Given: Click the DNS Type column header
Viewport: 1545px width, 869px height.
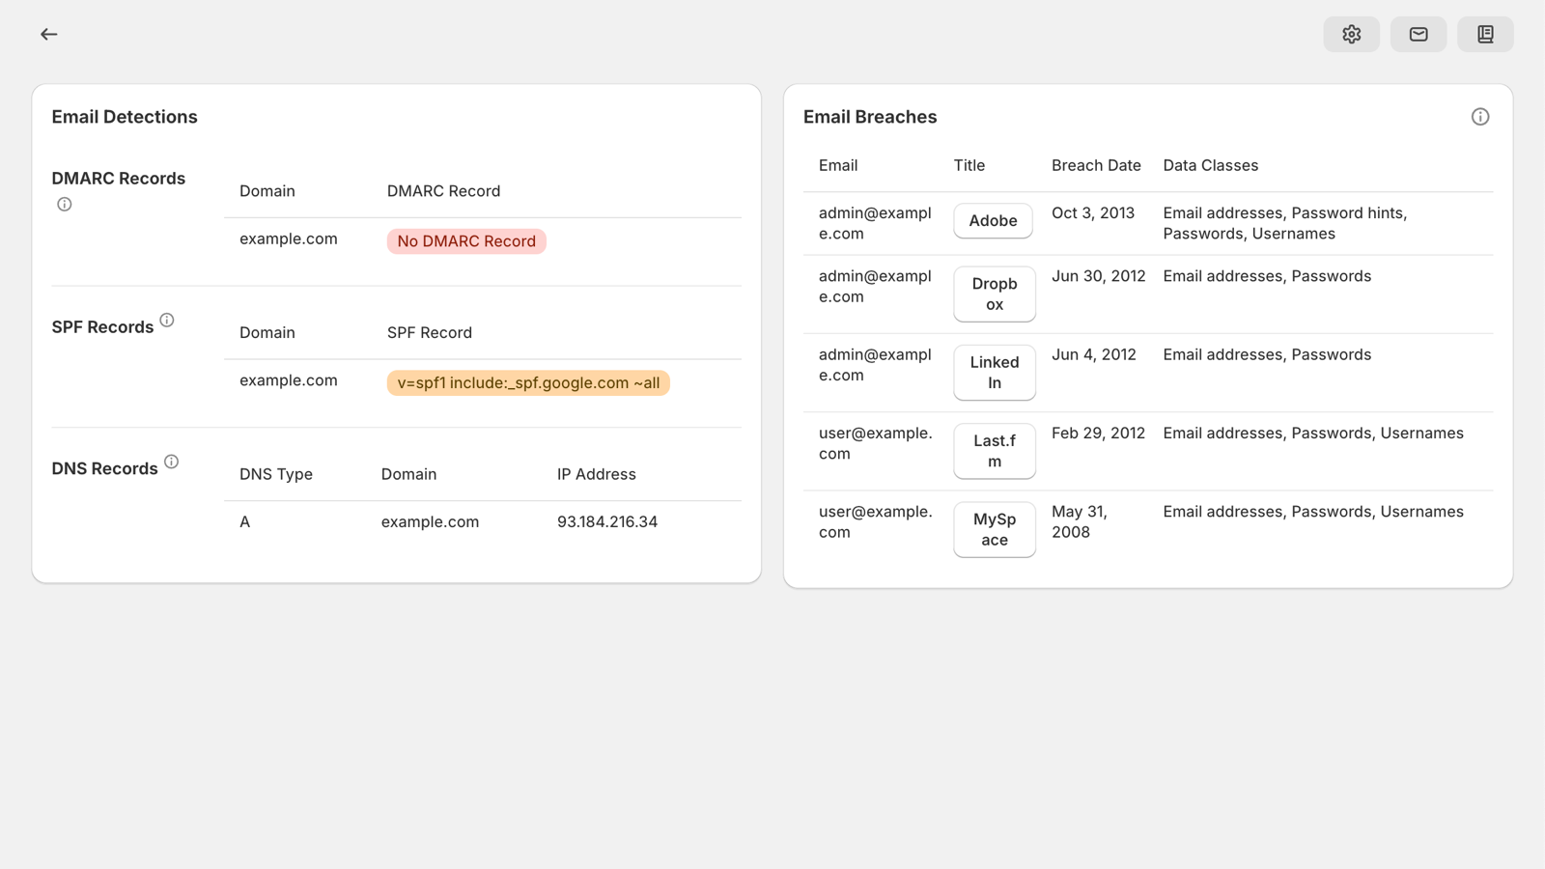Looking at the screenshot, I should [276, 475].
